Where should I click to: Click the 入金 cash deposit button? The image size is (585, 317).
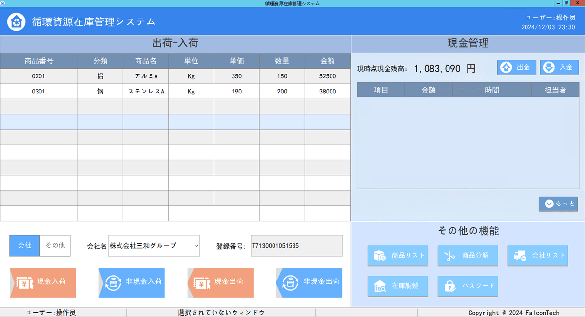559,68
